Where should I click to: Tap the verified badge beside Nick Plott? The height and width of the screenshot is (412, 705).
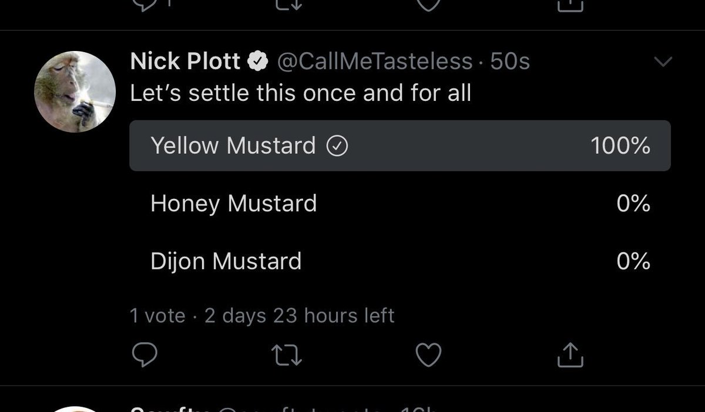point(258,61)
